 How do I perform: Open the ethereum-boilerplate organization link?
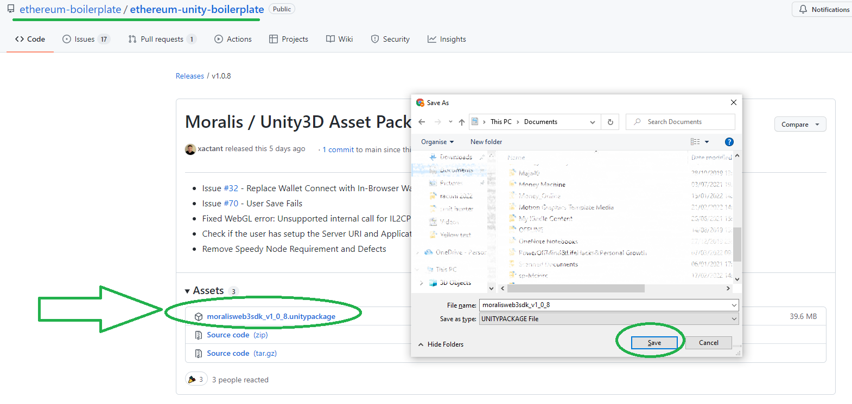(71, 10)
